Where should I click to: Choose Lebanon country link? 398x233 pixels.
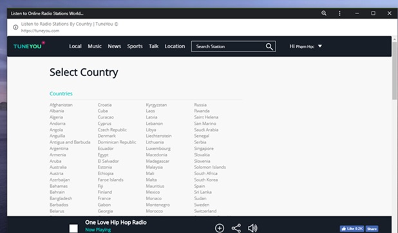click(155, 124)
